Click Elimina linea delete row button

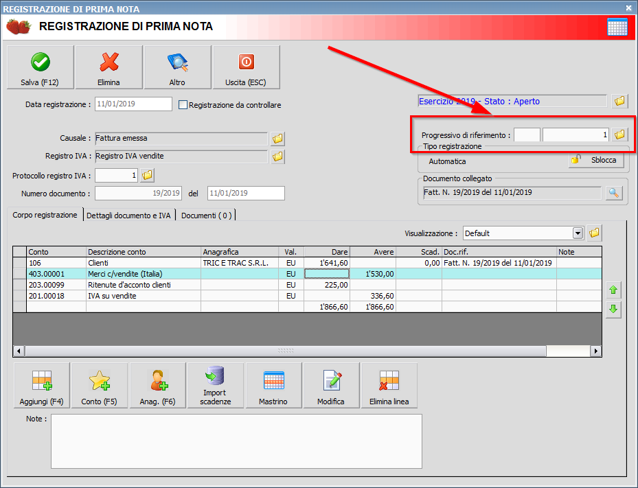point(389,386)
